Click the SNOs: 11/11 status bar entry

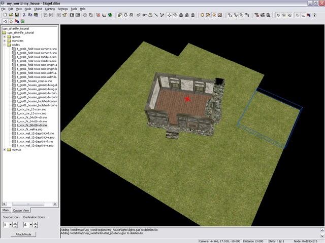coord(276,241)
